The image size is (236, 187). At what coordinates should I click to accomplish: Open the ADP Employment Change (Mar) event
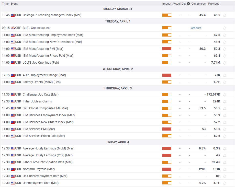44,75
